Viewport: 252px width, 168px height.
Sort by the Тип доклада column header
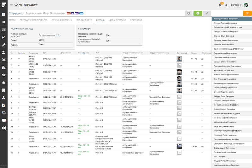[x=34, y=53]
